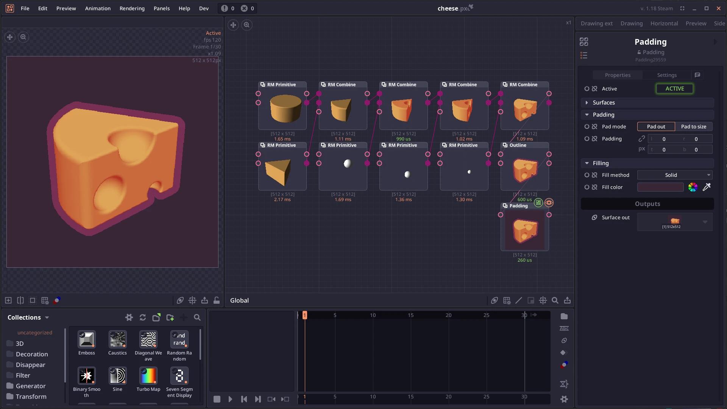Open the Collections search icon
The width and height of the screenshot is (727, 409).
click(x=197, y=318)
